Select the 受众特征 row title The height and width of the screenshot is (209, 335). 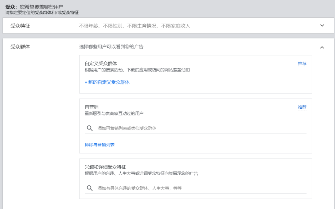click(20, 26)
